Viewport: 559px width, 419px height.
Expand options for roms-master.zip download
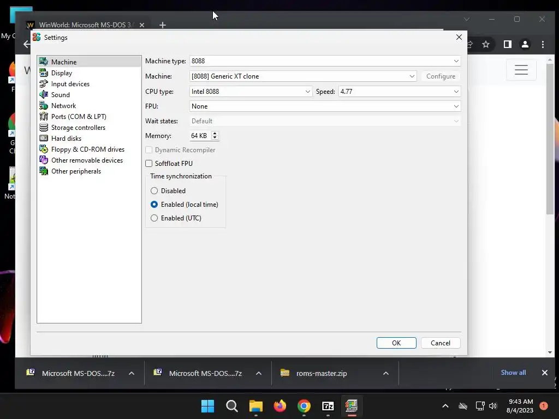pos(386,373)
